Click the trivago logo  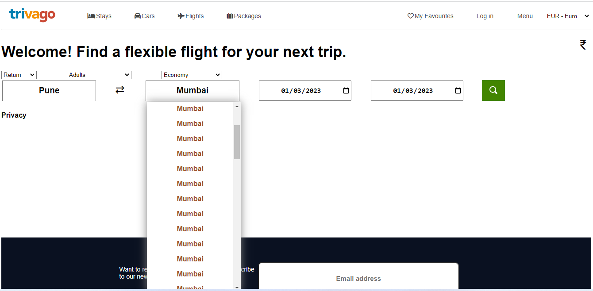click(32, 15)
